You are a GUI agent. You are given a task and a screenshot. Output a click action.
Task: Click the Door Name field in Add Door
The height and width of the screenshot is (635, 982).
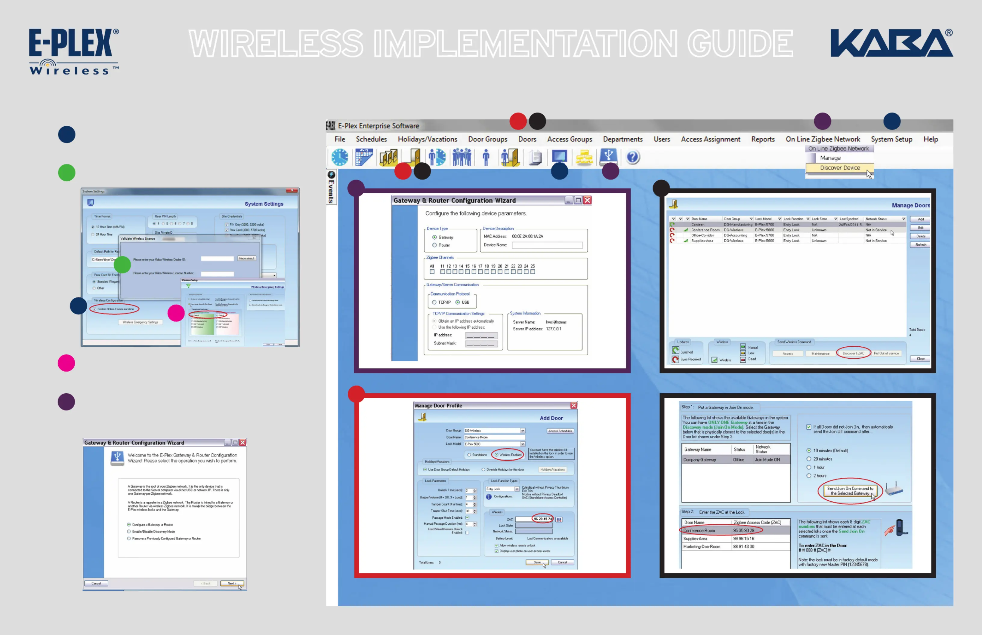[x=494, y=437]
